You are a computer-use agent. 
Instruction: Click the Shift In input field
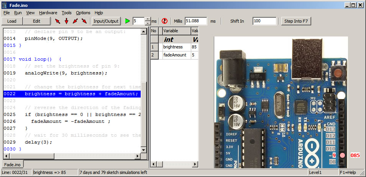pos(264,21)
